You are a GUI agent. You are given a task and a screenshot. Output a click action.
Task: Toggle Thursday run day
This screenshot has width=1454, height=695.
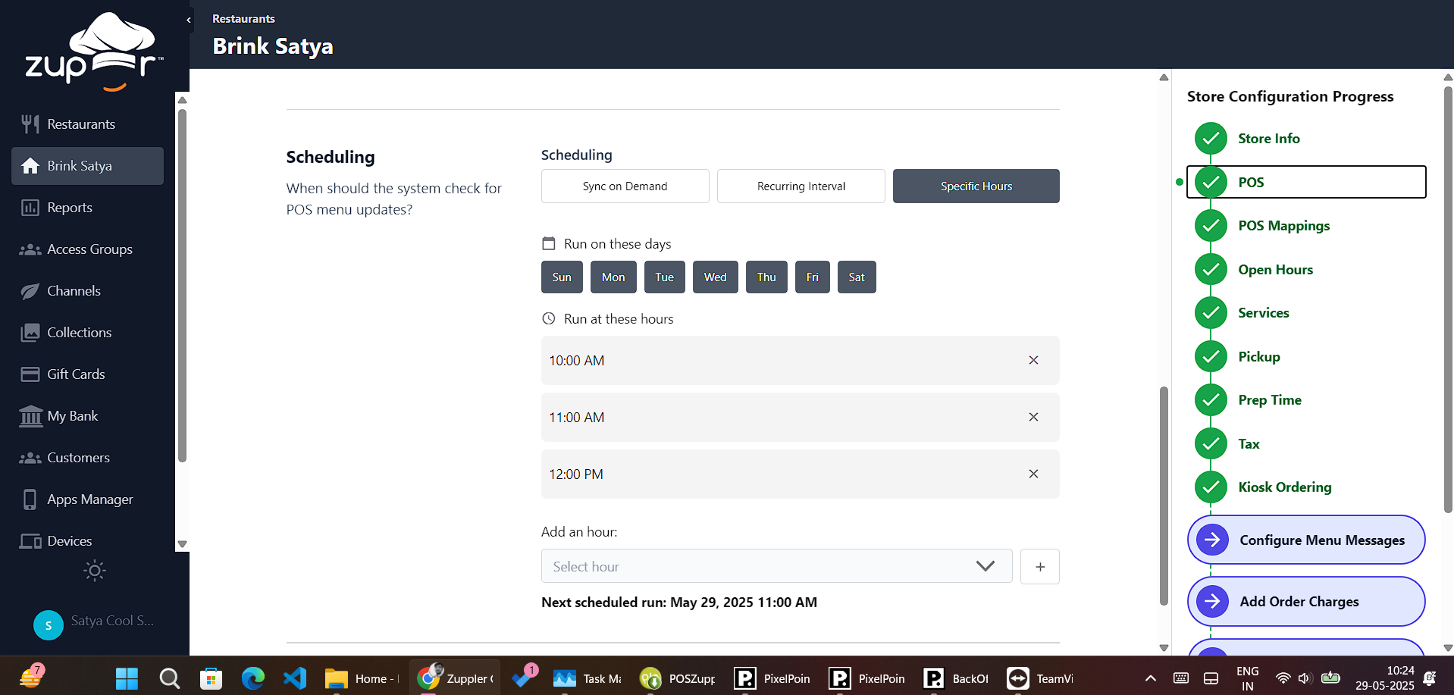766,277
